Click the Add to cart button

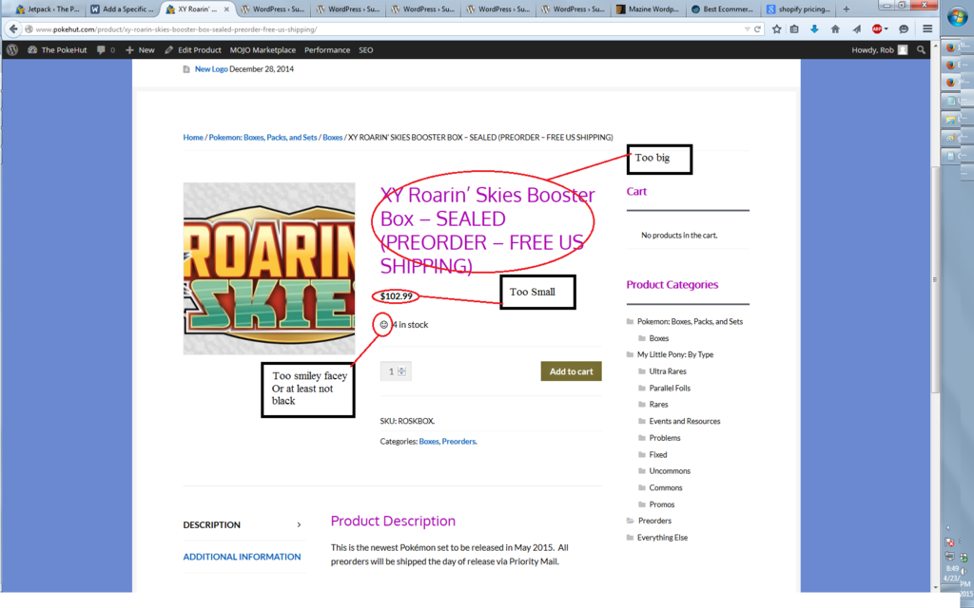[x=571, y=371]
